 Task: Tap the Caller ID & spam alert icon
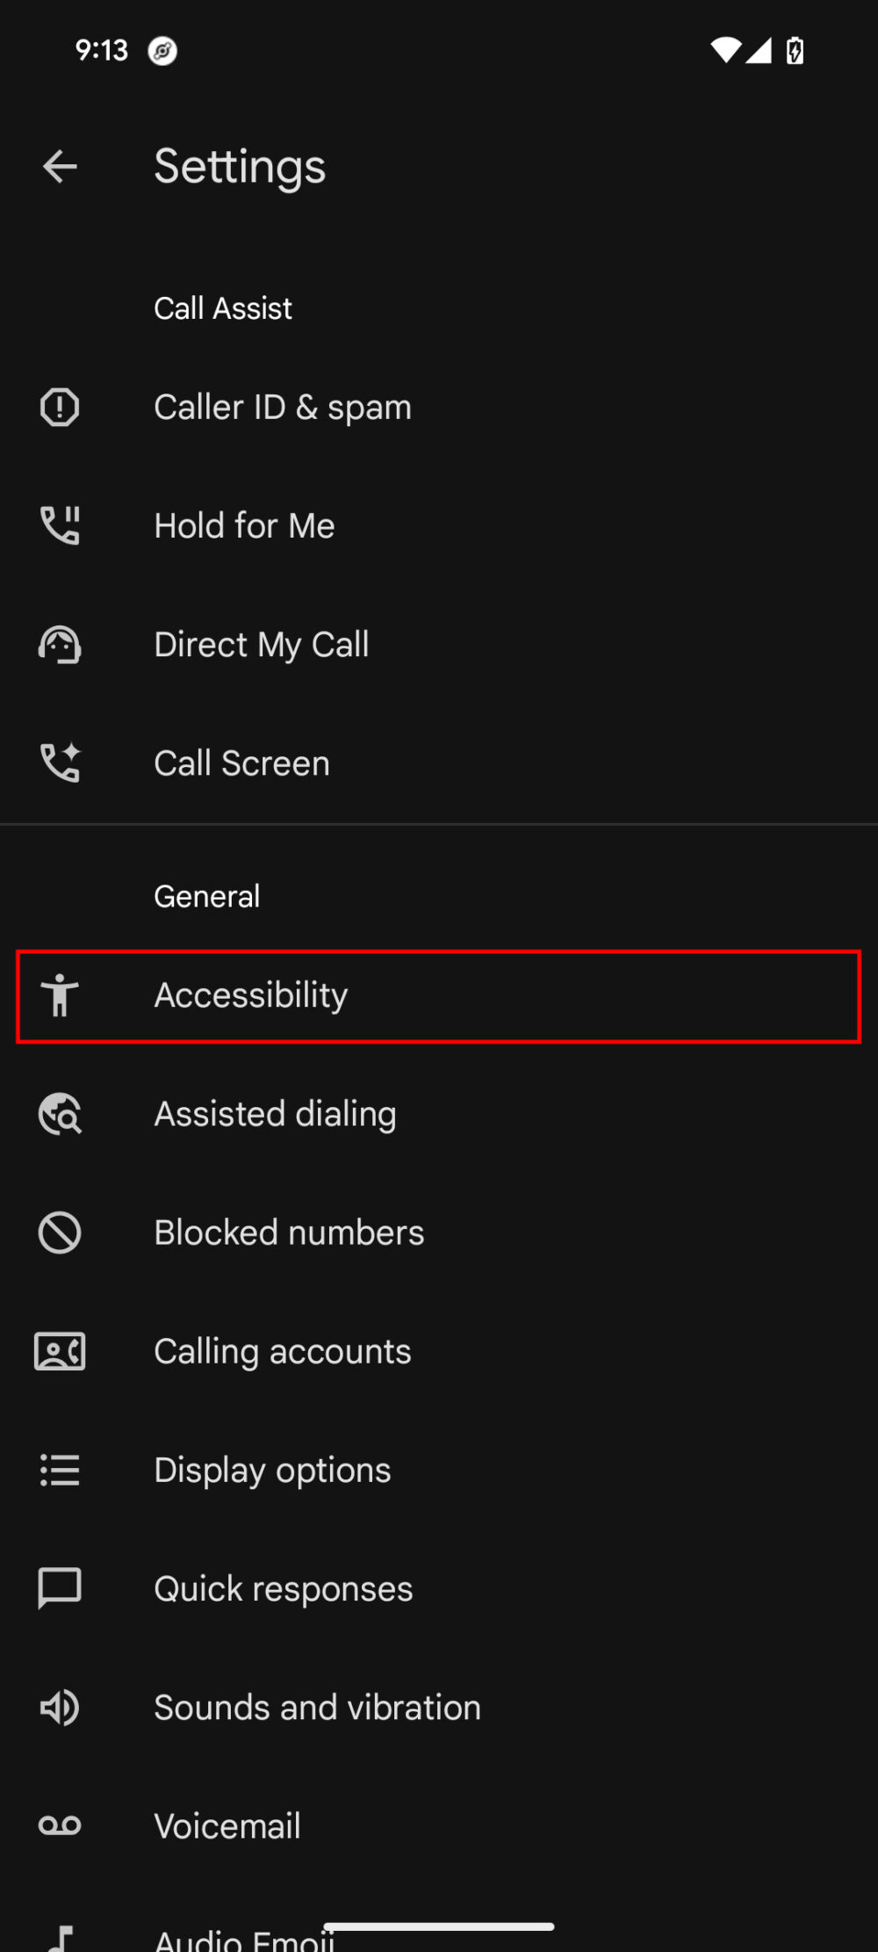pos(60,408)
